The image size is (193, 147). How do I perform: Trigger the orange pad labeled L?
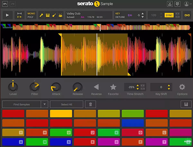(157, 132)
